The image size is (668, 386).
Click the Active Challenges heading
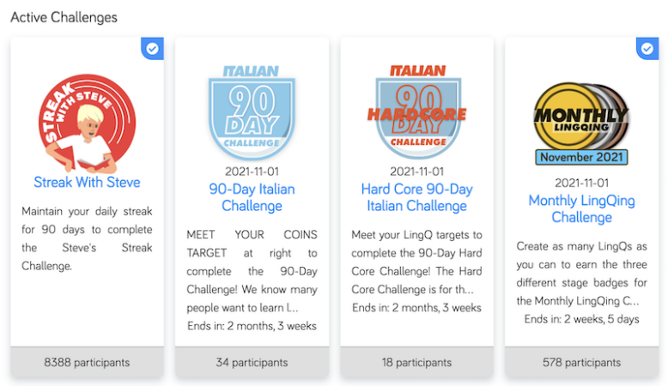64,17
